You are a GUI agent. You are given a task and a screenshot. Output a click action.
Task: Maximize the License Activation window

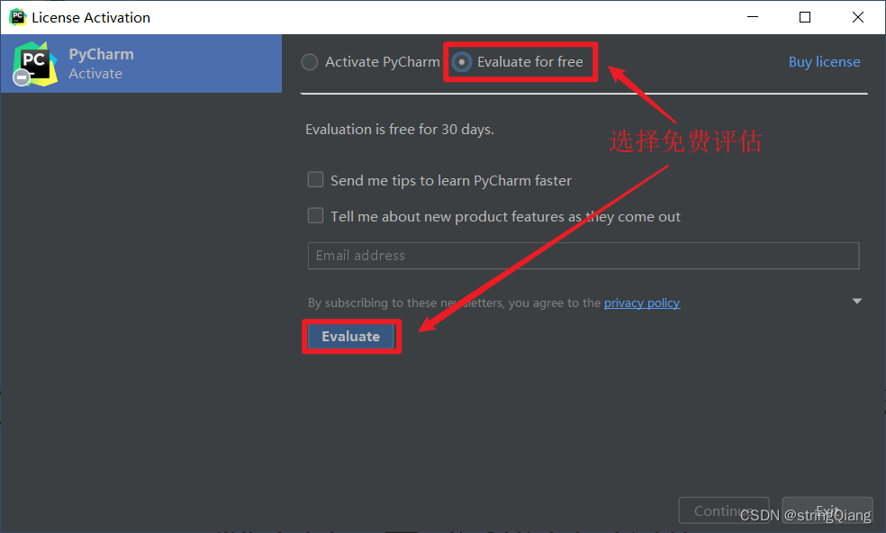(x=805, y=17)
